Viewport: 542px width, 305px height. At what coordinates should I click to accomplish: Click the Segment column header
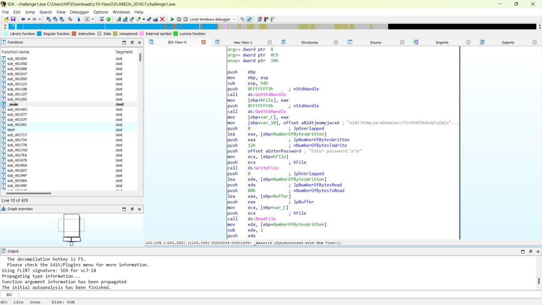coord(124,52)
